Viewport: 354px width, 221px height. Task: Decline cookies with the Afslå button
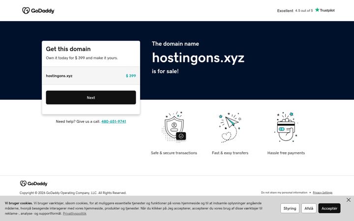309,208
